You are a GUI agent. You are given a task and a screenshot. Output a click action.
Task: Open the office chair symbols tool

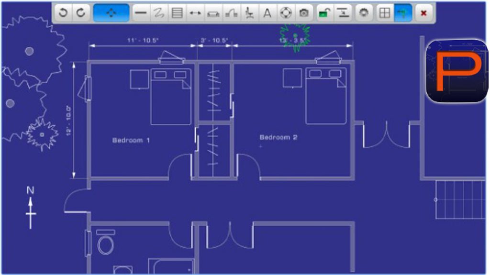[x=249, y=13]
